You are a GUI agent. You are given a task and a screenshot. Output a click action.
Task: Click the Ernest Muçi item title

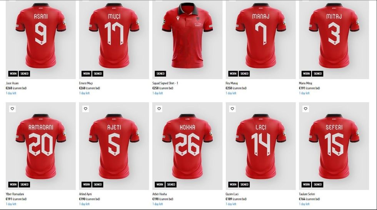86,83
